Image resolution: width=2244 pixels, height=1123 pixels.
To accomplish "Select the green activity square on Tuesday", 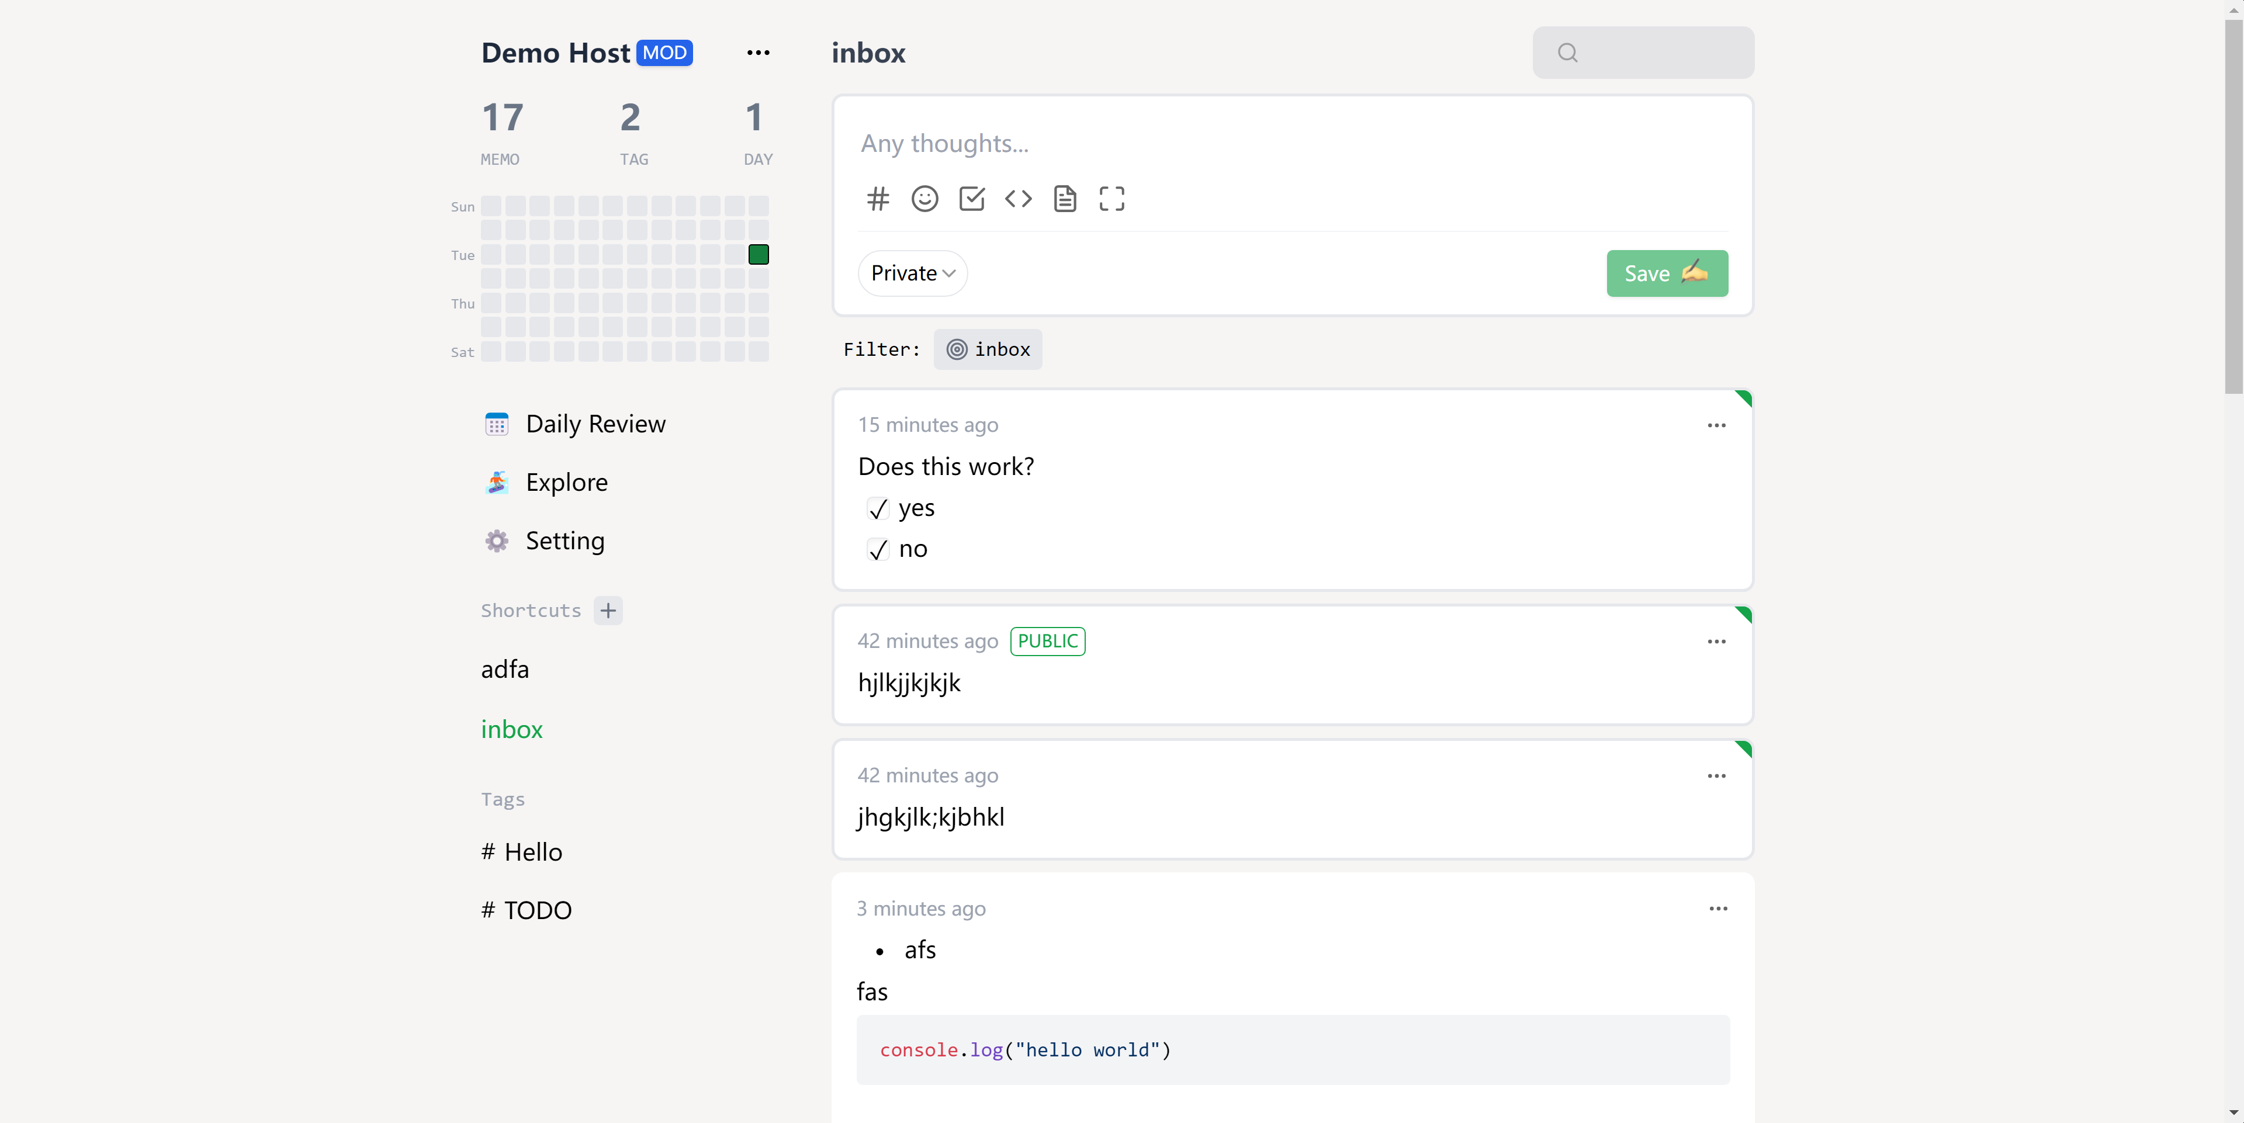I will [758, 254].
